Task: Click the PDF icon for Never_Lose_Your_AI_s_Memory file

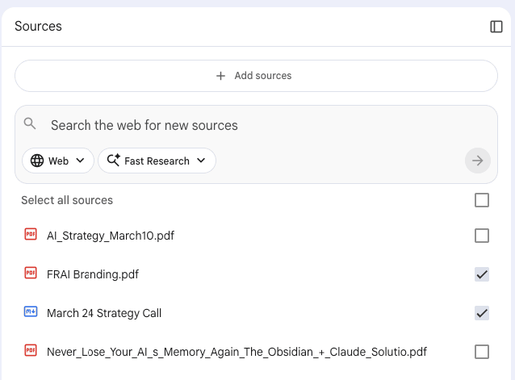Action: tap(31, 351)
